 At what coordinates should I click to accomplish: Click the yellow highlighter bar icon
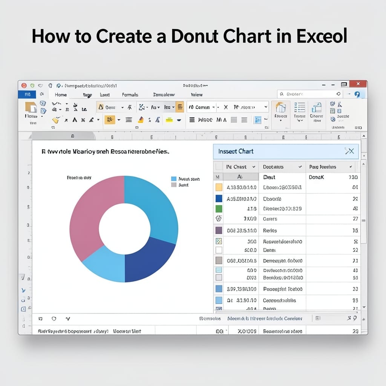(x=169, y=120)
